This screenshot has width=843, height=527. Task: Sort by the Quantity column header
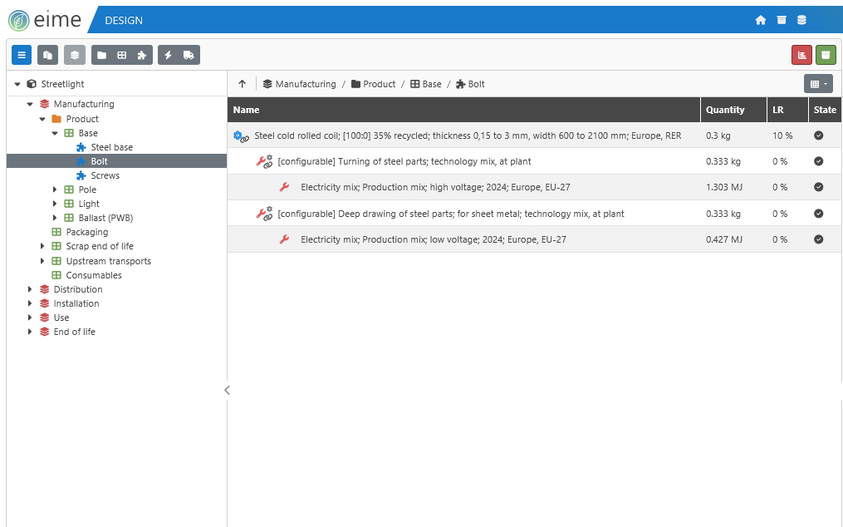pos(733,110)
